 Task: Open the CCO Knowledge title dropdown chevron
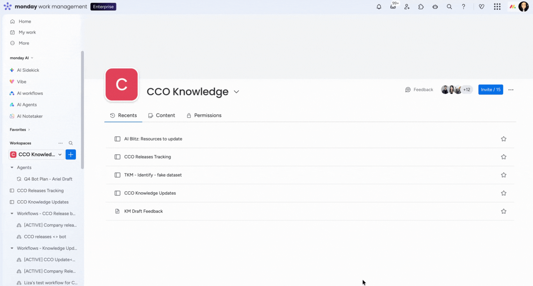click(x=236, y=92)
